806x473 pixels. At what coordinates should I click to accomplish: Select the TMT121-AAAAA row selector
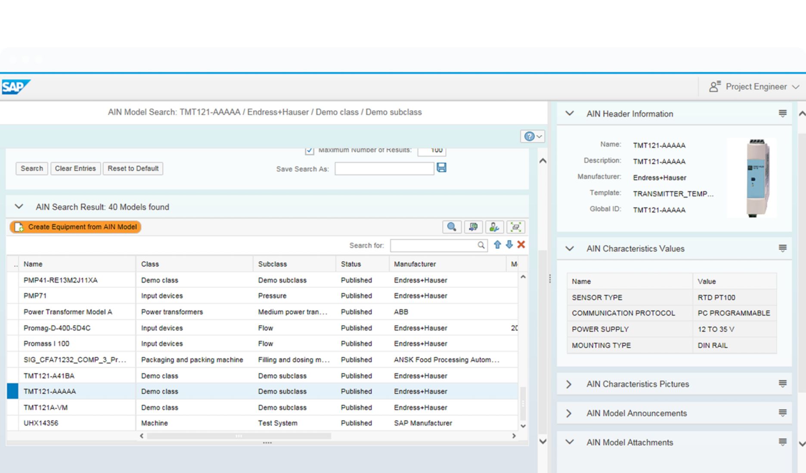pos(12,391)
